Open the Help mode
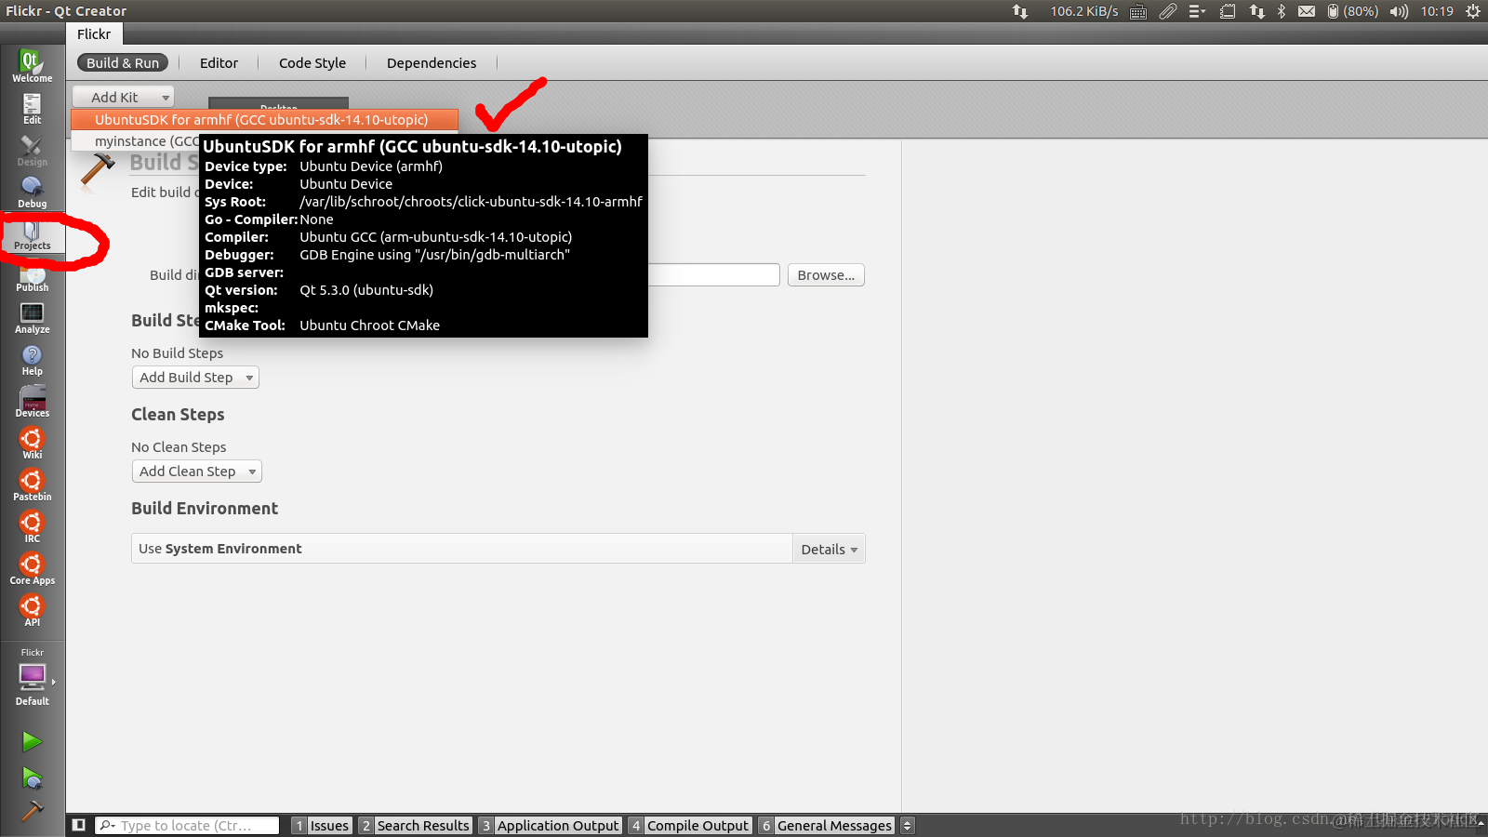 tap(32, 359)
